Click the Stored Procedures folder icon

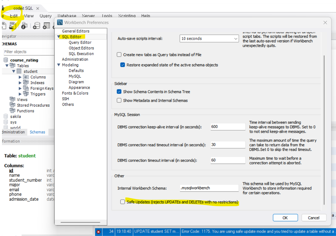tap(12, 105)
